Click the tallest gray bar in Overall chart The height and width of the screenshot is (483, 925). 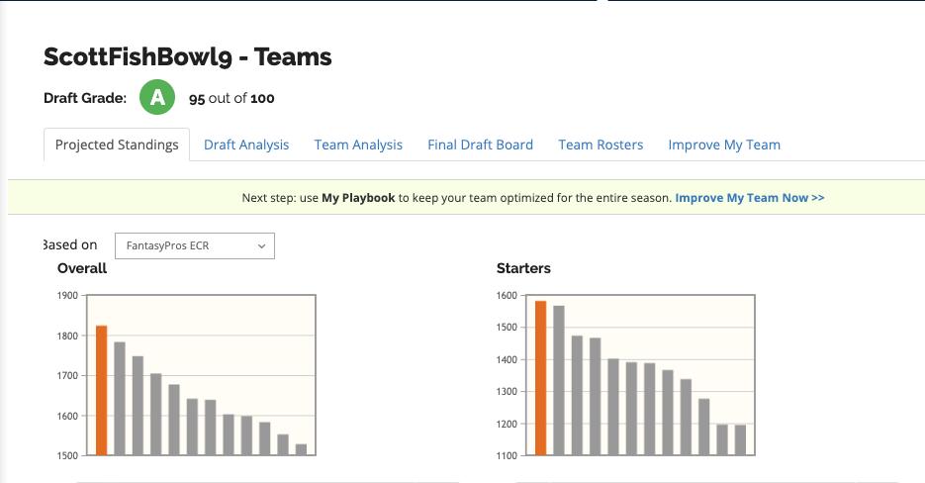120,399
